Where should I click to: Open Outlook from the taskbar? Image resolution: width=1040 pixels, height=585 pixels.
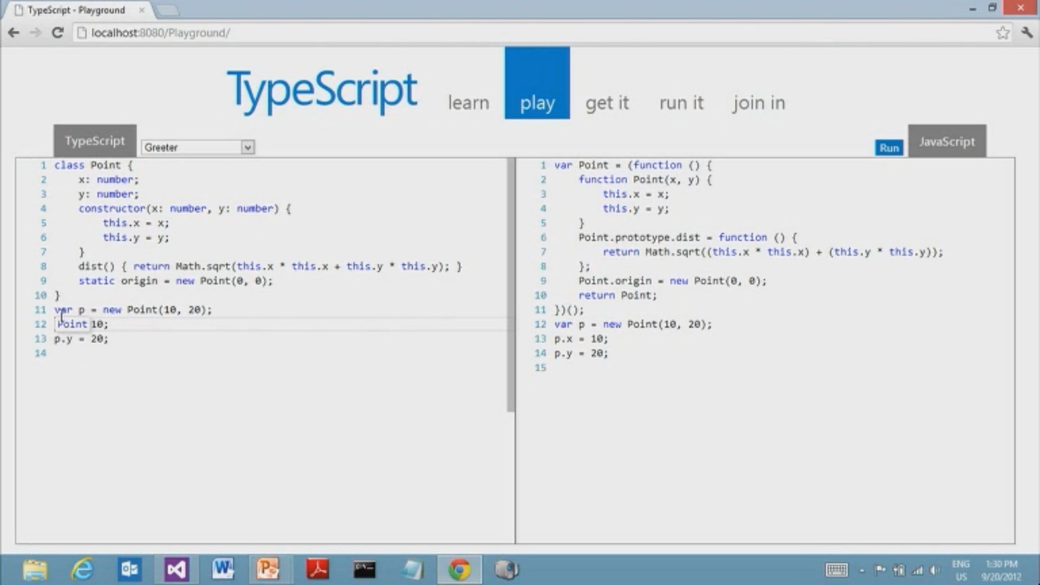pyautogui.click(x=129, y=570)
